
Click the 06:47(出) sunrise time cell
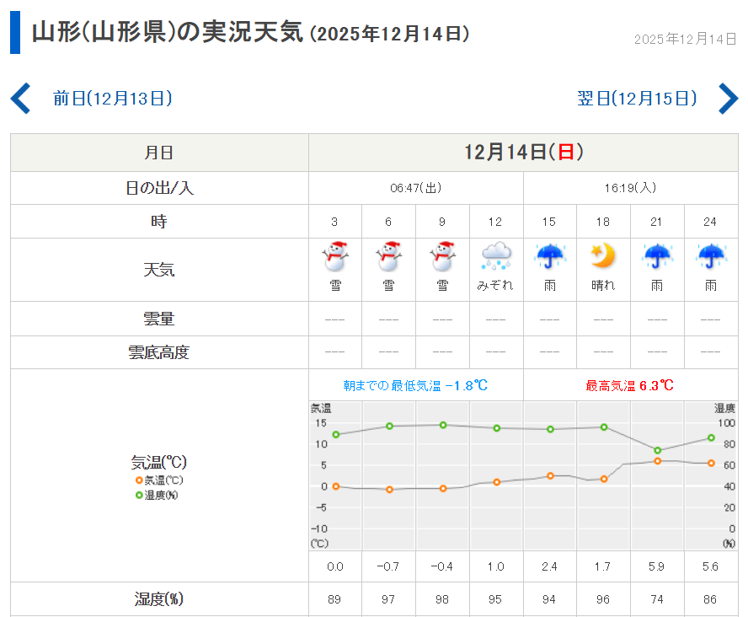(415, 188)
